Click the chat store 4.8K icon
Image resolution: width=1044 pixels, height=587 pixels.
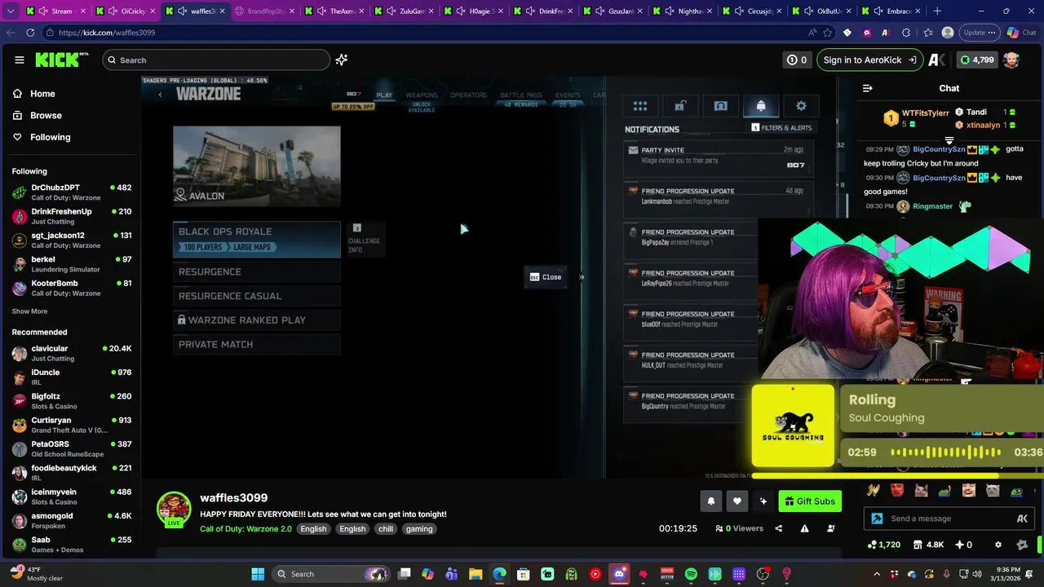point(927,545)
